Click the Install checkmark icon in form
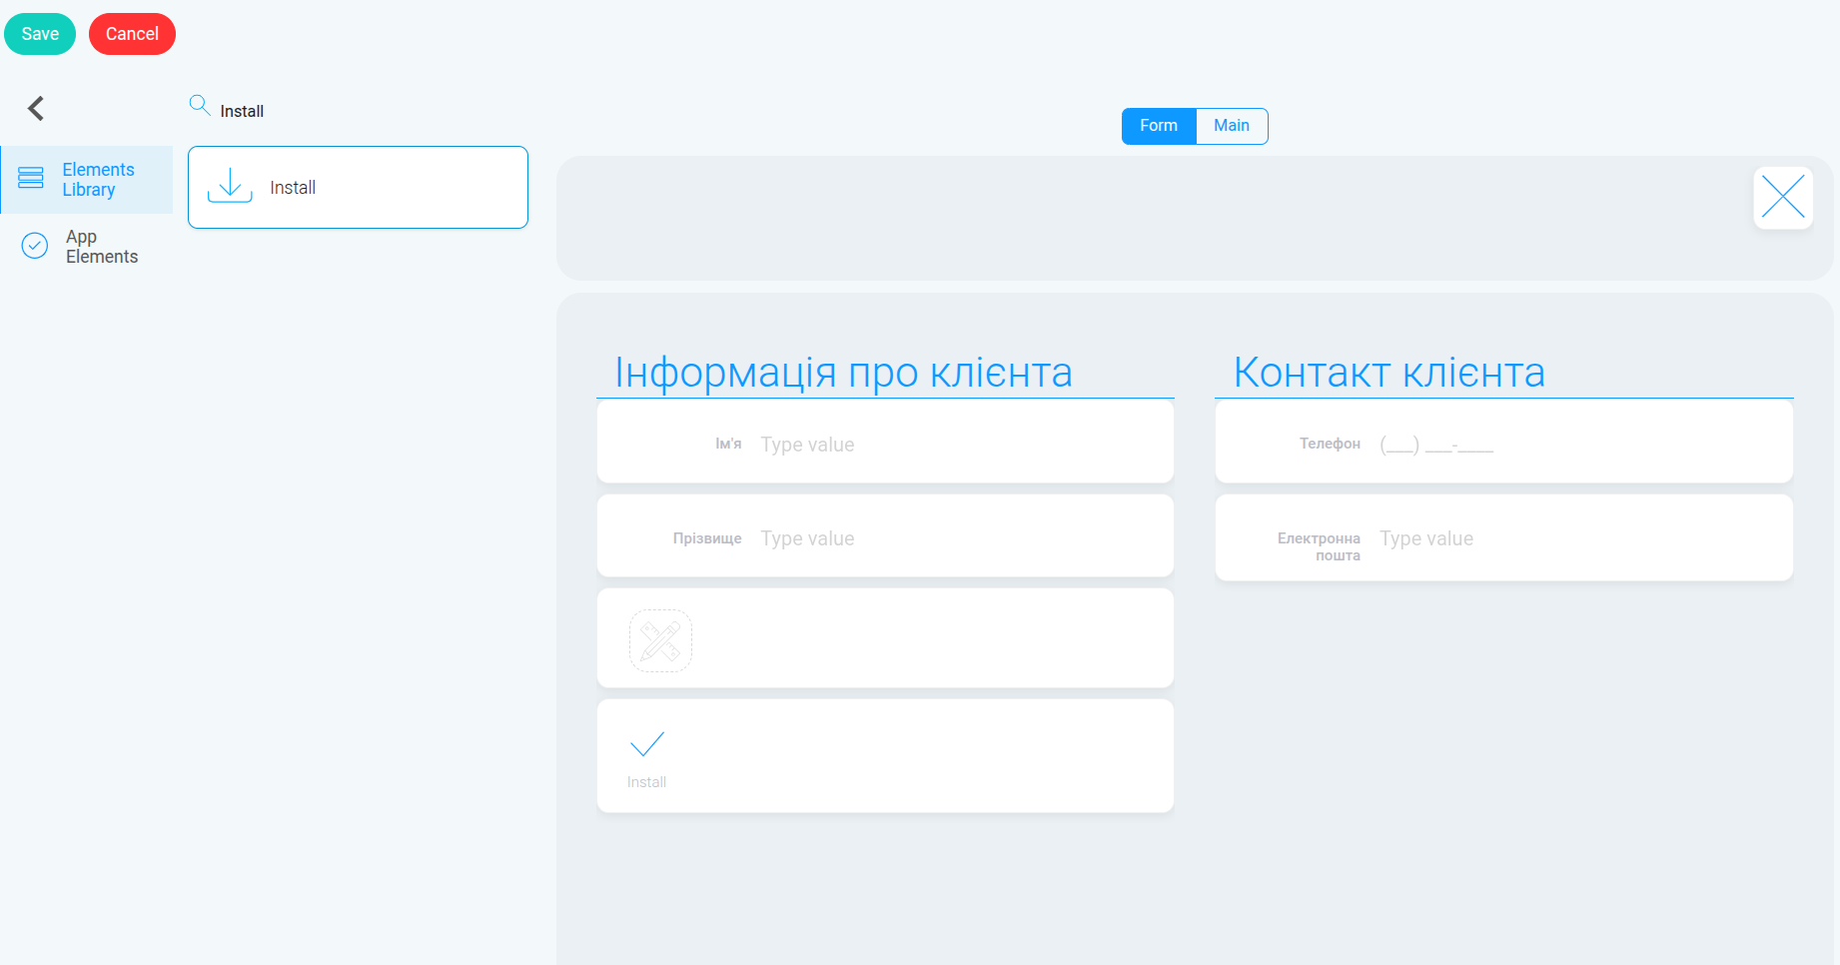Screen dimensions: 1840x965 pyautogui.click(x=647, y=744)
